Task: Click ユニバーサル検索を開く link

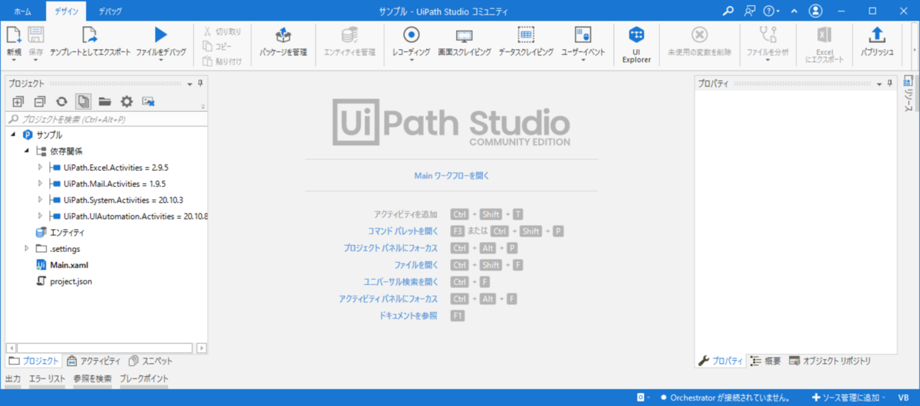Action: click(x=400, y=281)
